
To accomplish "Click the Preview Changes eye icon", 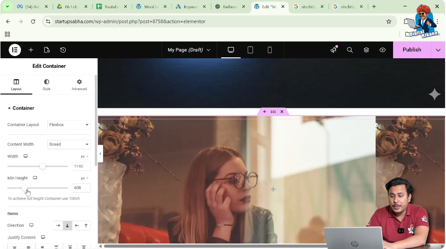I will 383,50.
